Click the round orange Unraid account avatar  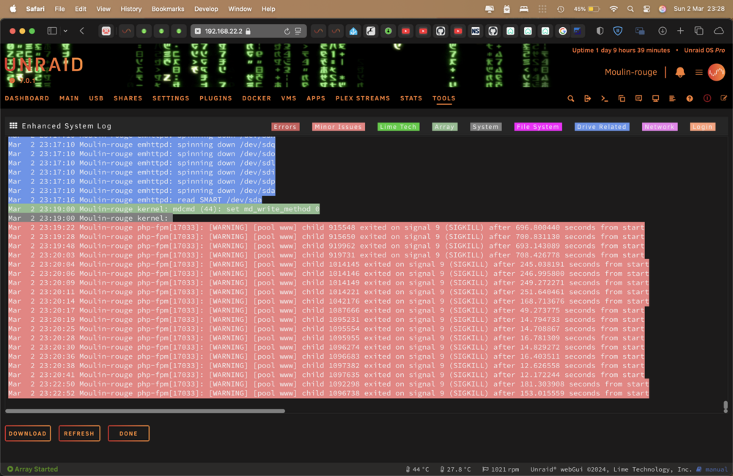coord(716,72)
